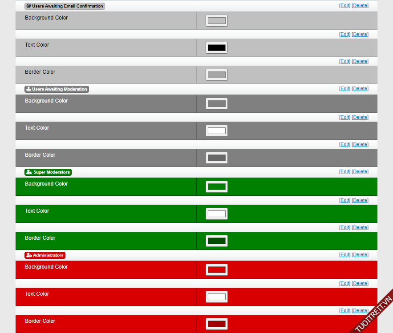Pick the Super Moderators Text Color swatch
393x333 pixels.
tap(217, 214)
